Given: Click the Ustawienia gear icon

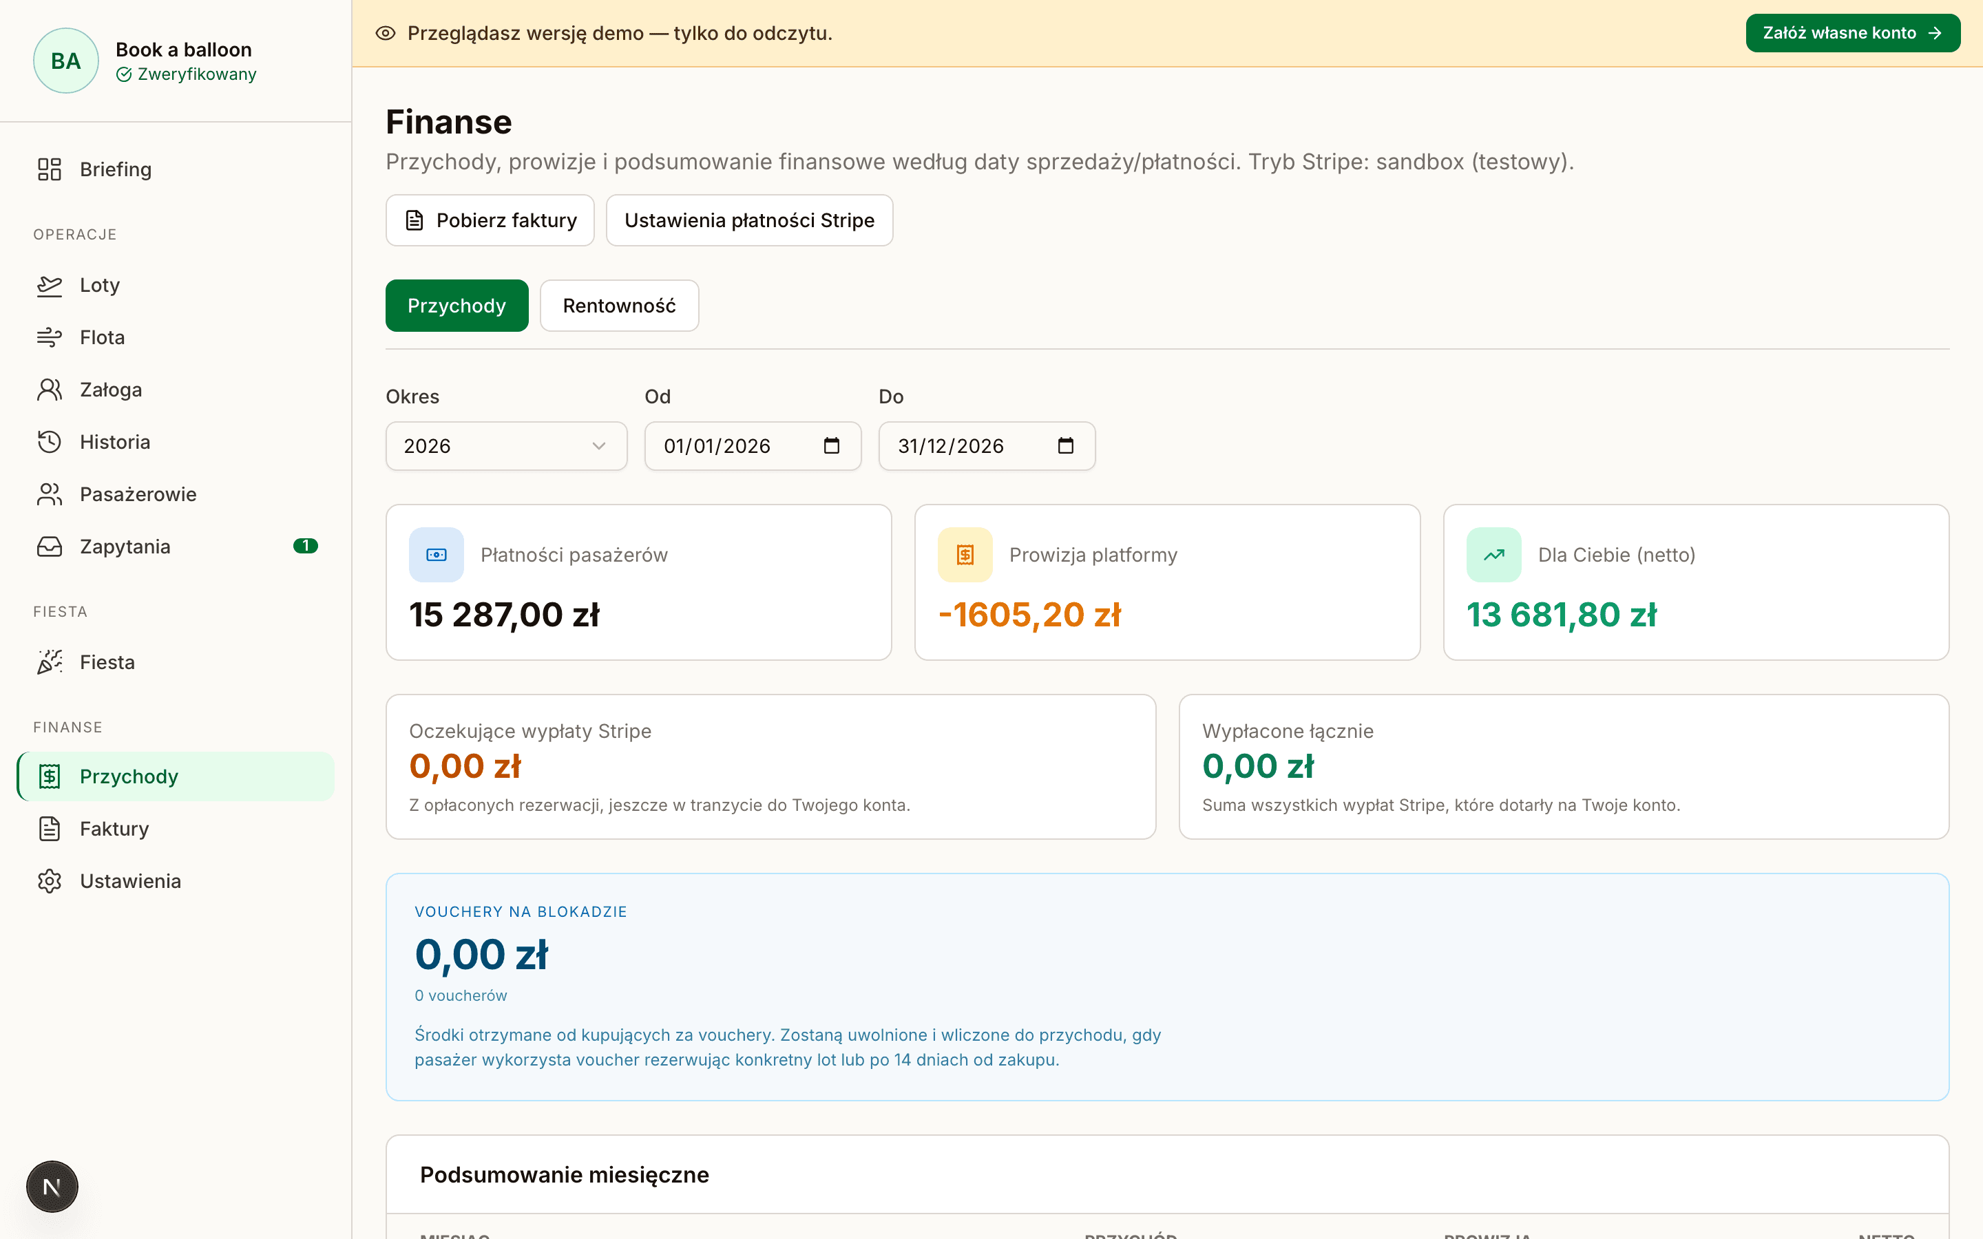Looking at the screenshot, I should click(49, 881).
